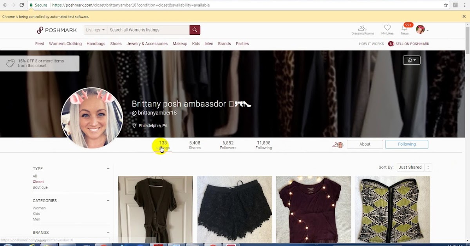Image resolution: width=470 pixels, height=246 pixels.
Task: Open News notifications bell icon
Action: click(x=404, y=28)
